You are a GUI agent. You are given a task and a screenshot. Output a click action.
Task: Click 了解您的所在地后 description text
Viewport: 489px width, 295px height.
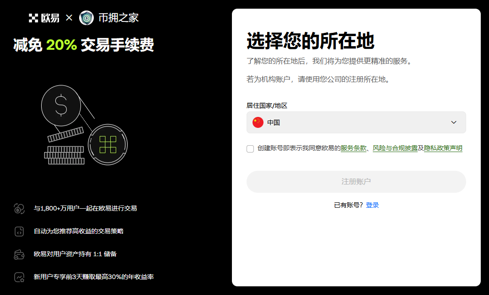click(x=330, y=61)
